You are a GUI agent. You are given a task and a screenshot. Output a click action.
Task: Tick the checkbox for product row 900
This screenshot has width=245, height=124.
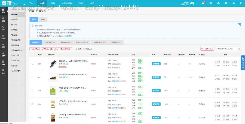pos(33,91)
